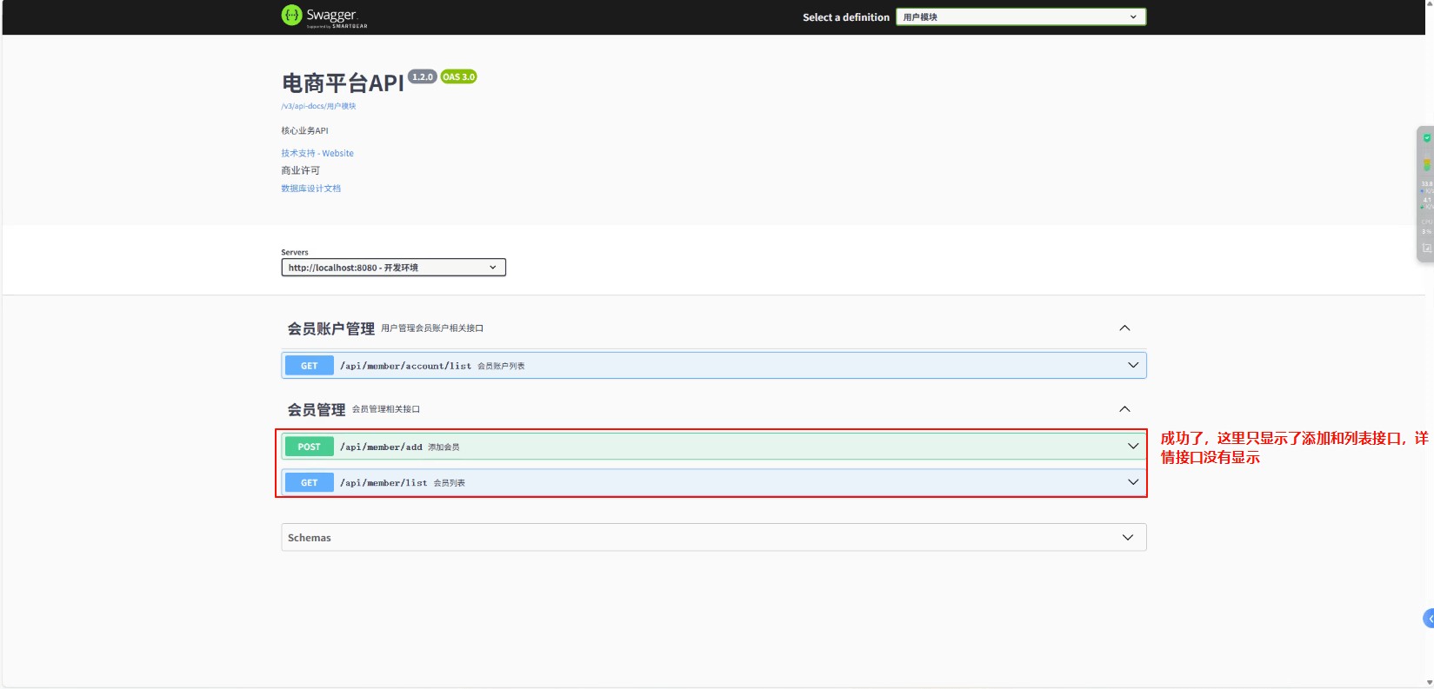Screen dimensions: 1434x689
Task: Click the /api/member/account/list path text
Action: point(405,366)
